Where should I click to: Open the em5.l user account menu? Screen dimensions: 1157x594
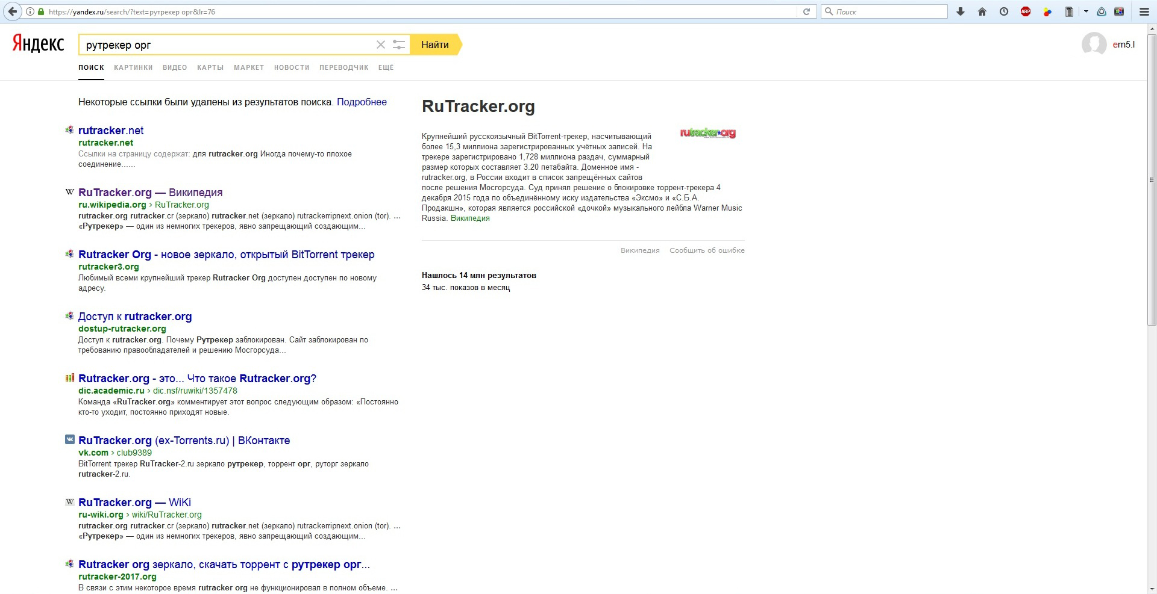coord(1123,45)
